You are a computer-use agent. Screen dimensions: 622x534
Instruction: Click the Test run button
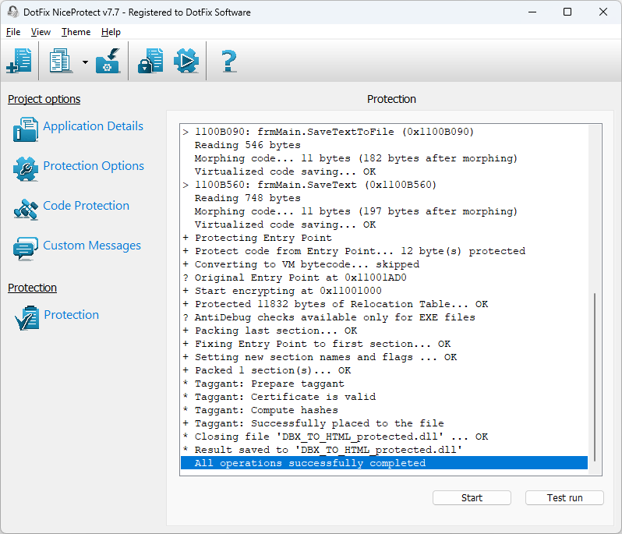564,498
